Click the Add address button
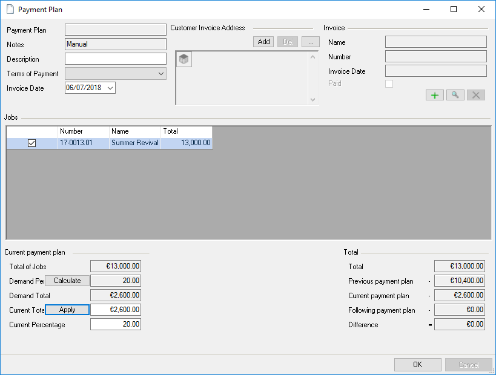Screen dimensions: 496x375 click(x=263, y=42)
